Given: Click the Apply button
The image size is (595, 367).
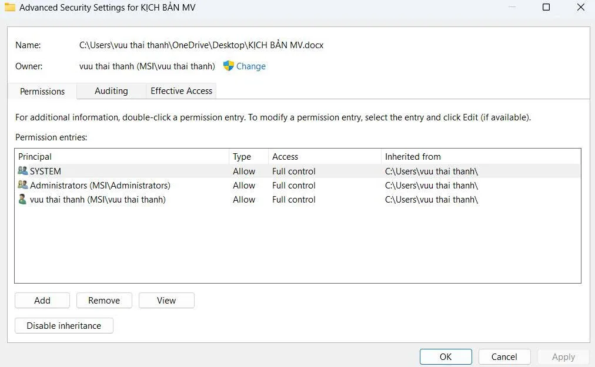Looking at the screenshot, I should [x=563, y=356].
